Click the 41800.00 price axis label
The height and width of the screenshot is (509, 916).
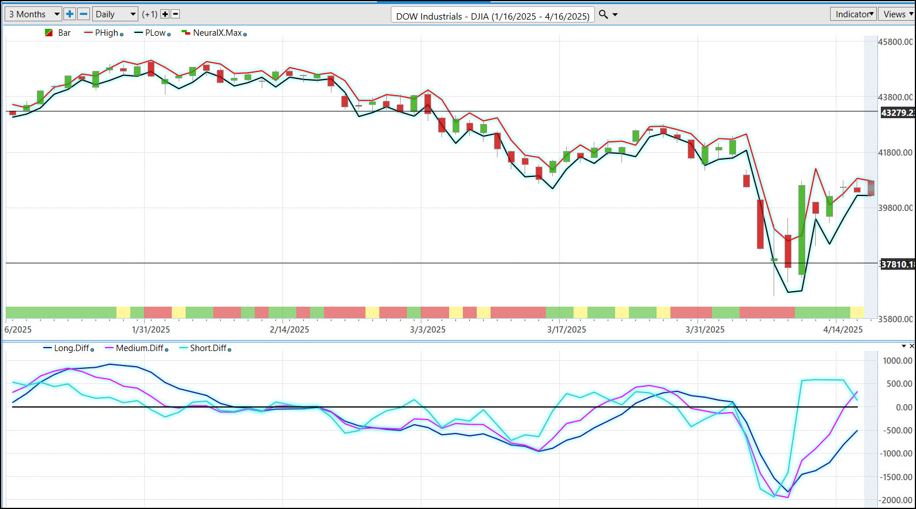coord(895,153)
